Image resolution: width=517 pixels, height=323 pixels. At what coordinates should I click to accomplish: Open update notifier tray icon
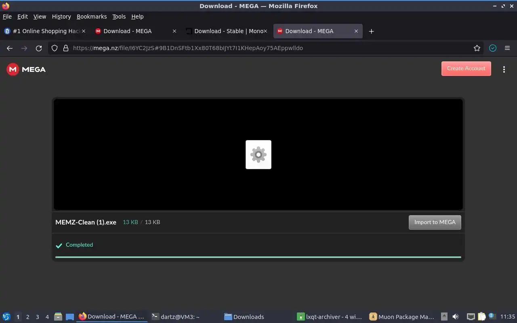tap(492, 316)
